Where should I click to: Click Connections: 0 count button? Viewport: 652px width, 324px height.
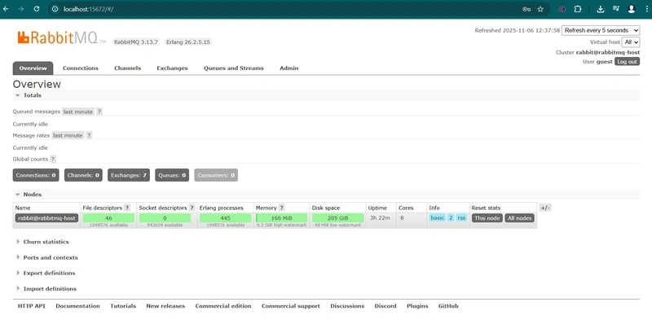coord(36,175)
